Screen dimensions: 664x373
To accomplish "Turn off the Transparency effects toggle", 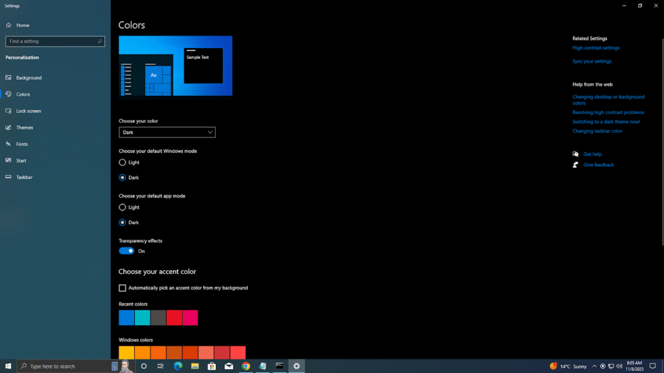I will (126, 251).
